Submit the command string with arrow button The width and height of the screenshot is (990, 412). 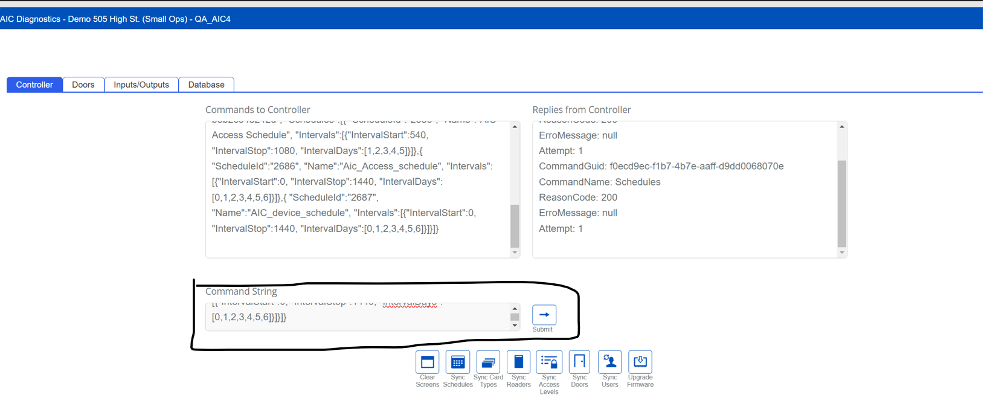click(x=544, y=315)
